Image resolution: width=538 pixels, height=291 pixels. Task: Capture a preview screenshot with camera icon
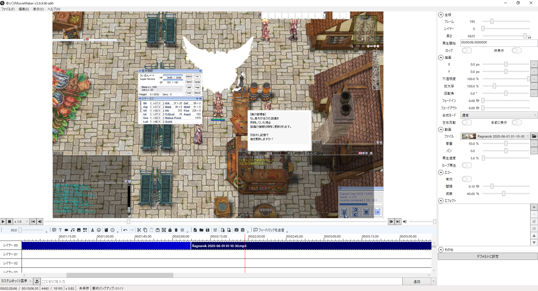tap(236, 230)
